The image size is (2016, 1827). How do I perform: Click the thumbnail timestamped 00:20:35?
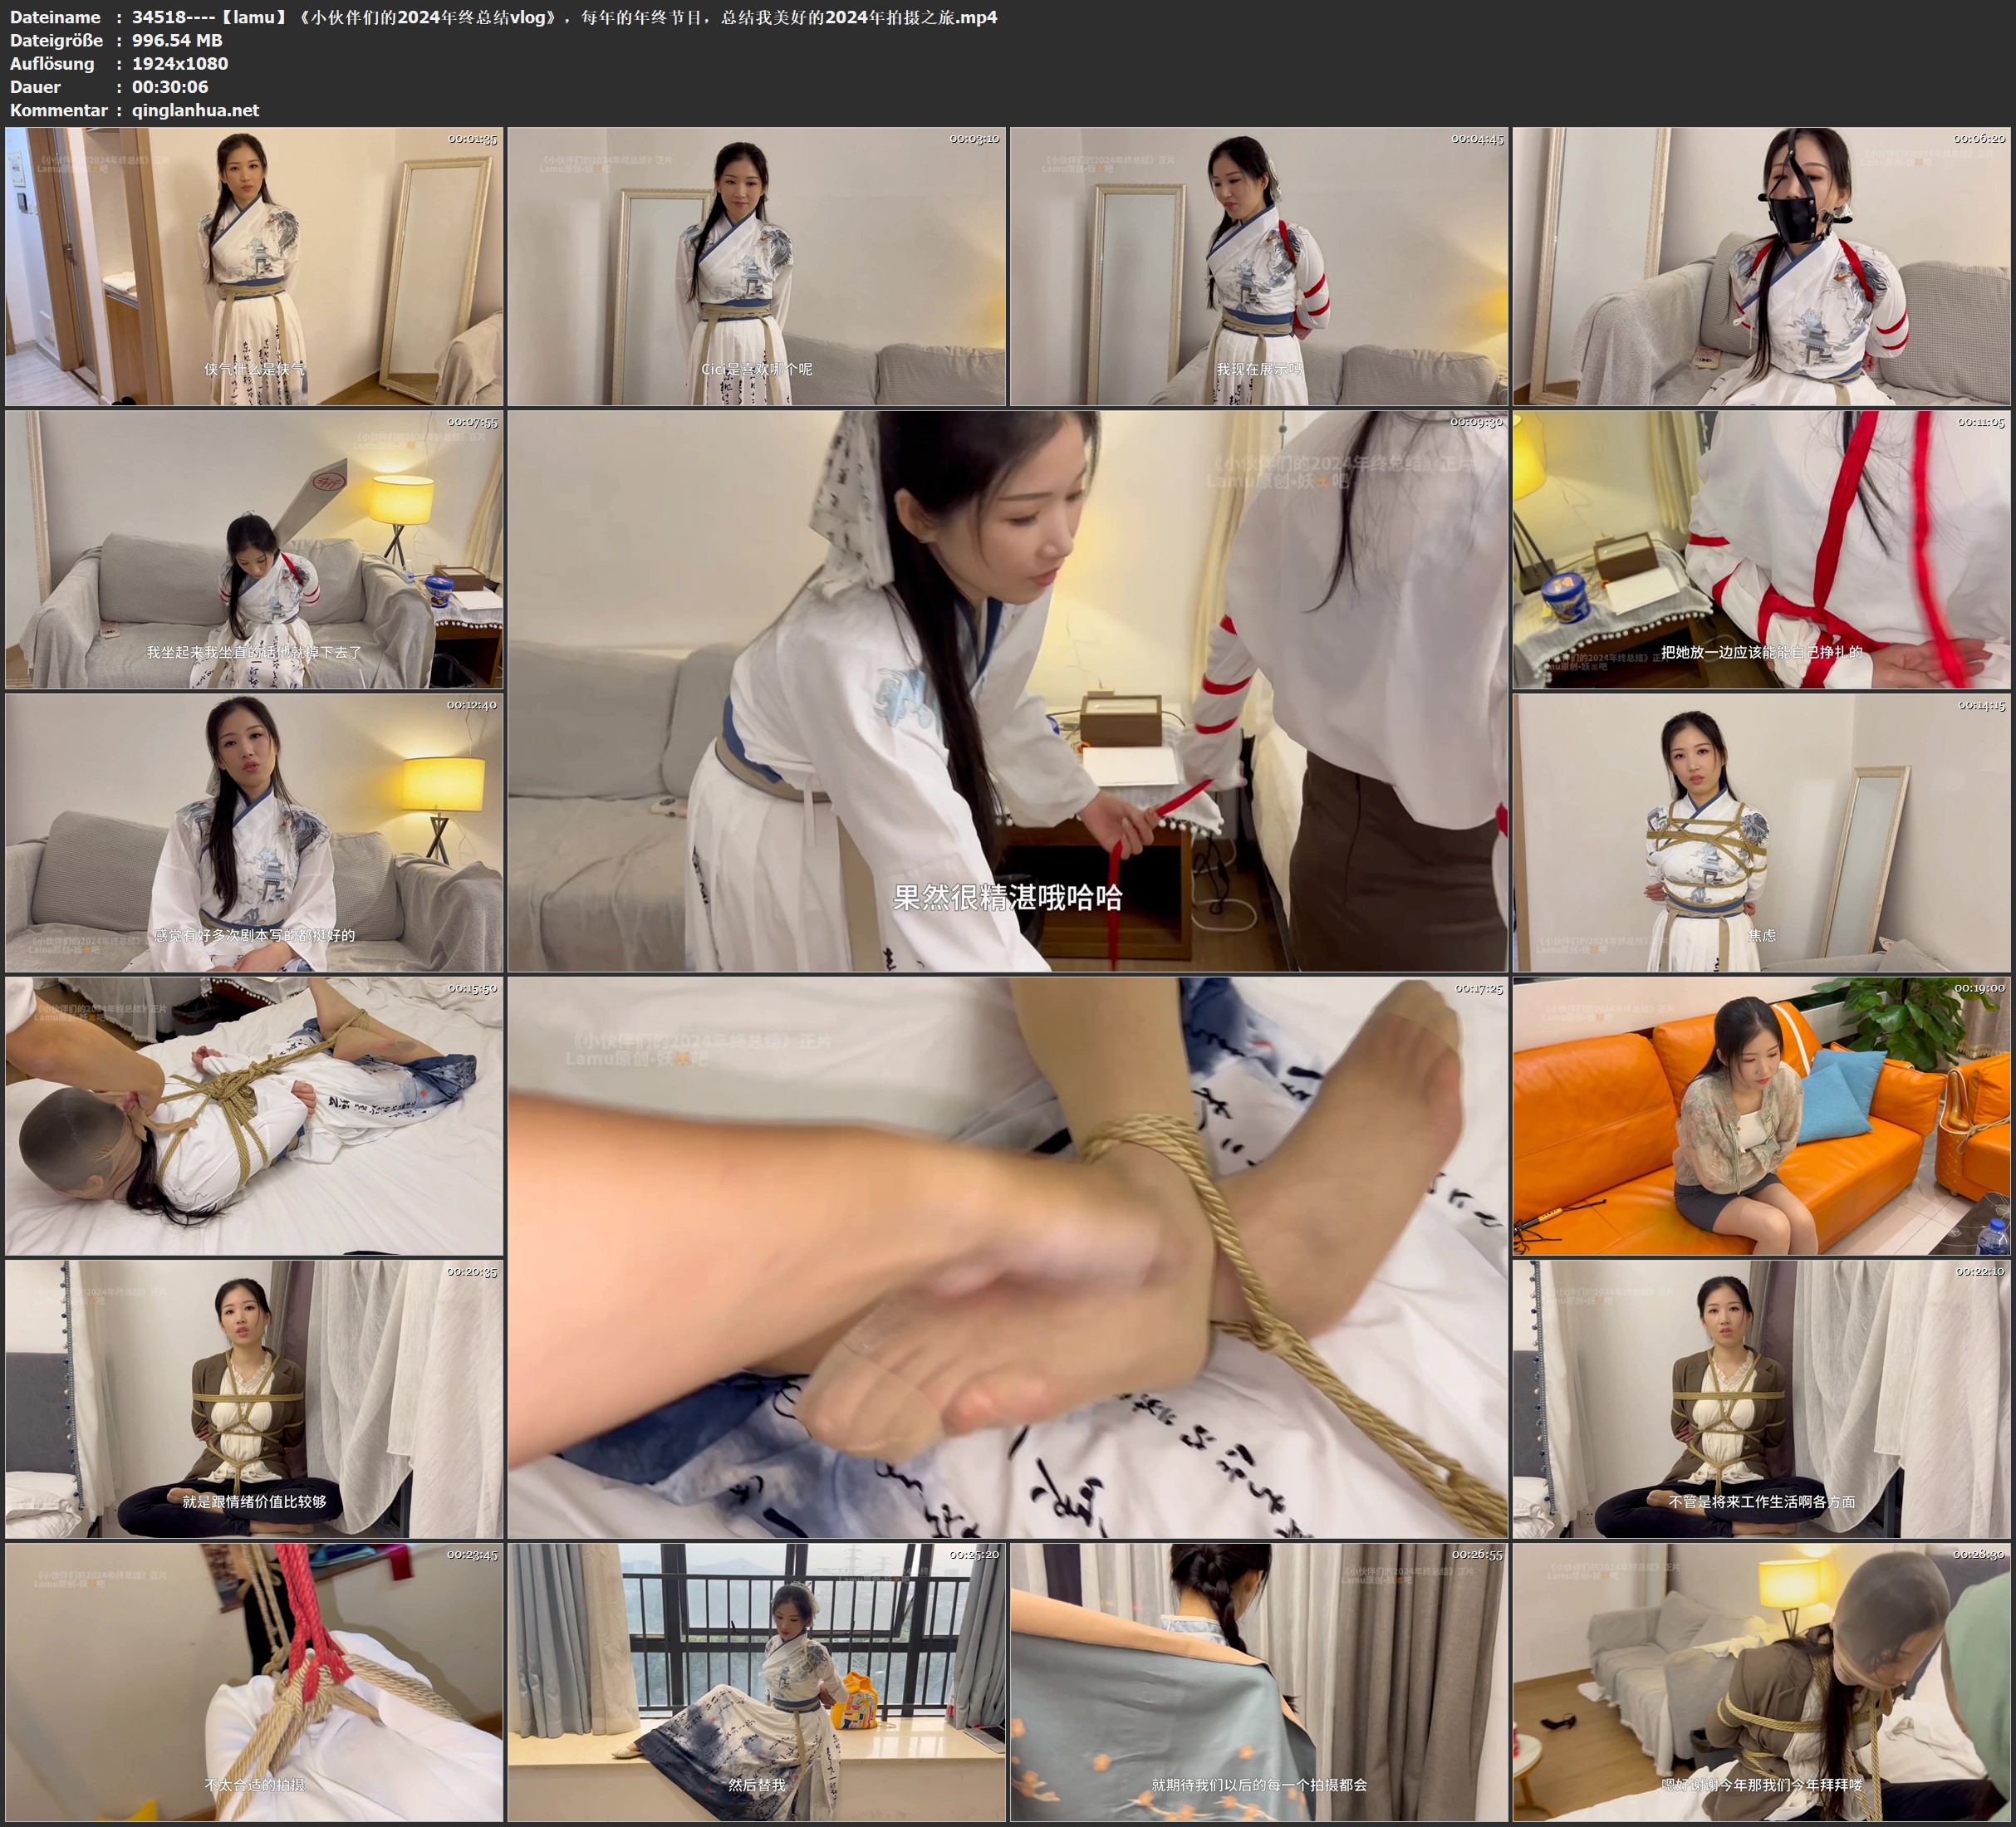click(254, 1399)
